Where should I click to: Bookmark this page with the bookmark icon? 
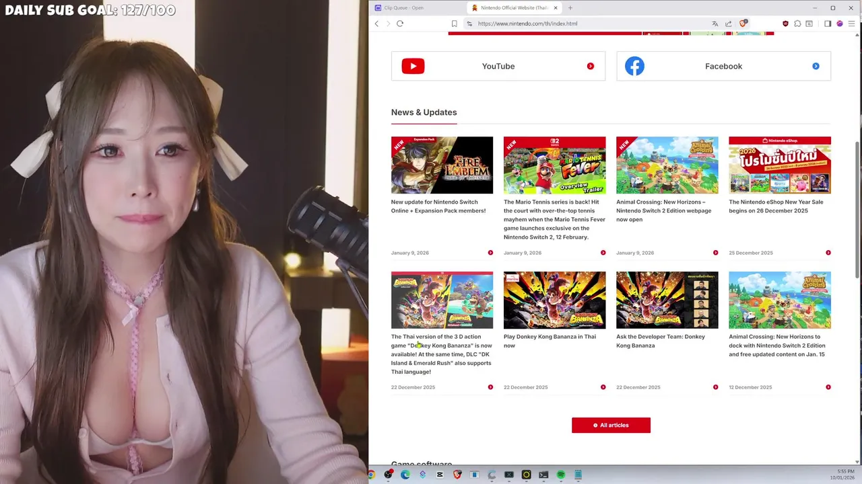(454, 24)
